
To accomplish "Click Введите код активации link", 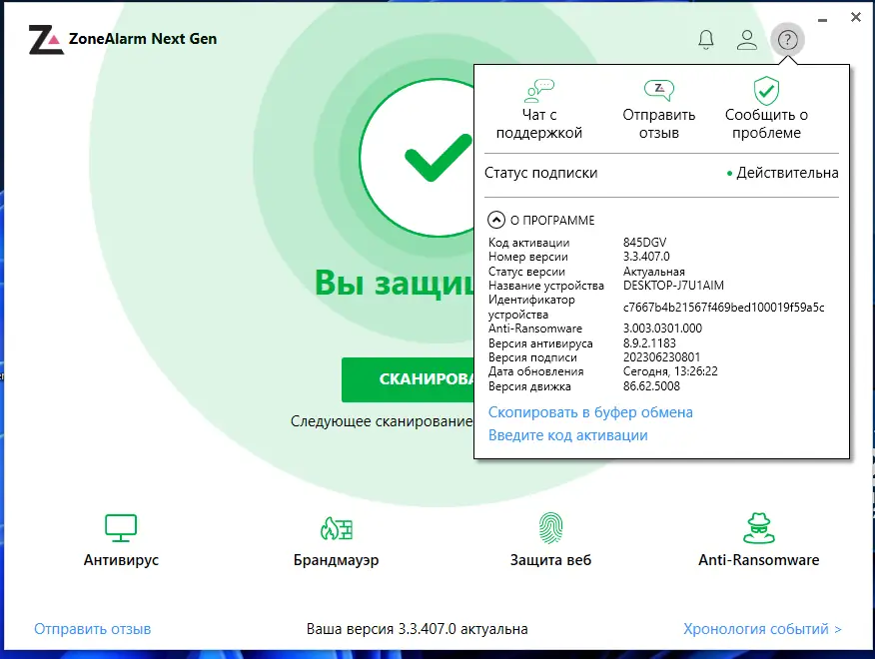I will pos(568,435).
